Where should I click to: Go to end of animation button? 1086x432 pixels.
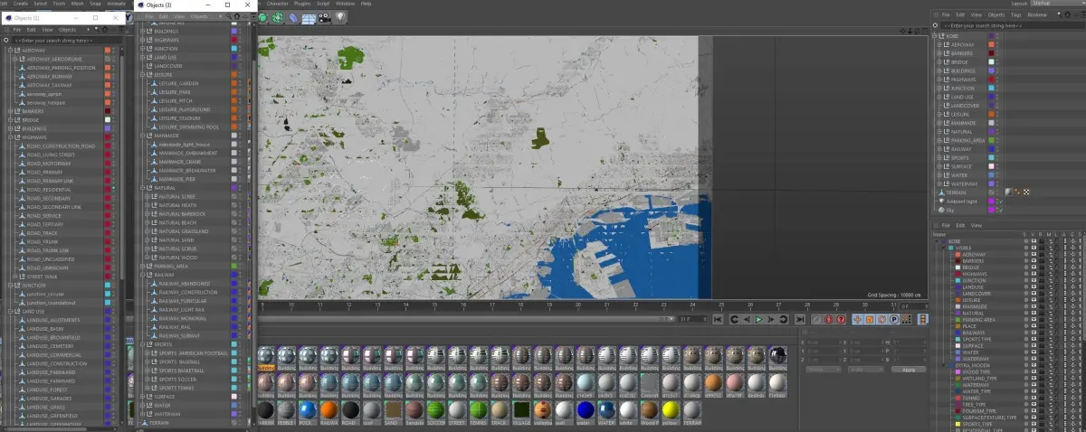[x=800, y=319]
